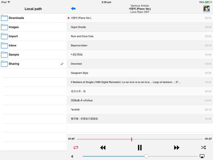
Task: Select the 动力火车 track
Action: pos(140,91)
